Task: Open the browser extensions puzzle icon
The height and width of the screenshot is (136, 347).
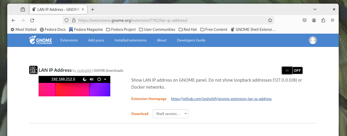Action: (x=323, y=20)
